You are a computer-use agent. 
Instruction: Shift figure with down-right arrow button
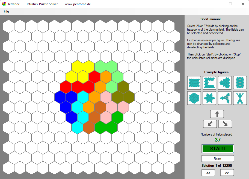[x=225, y=124]
